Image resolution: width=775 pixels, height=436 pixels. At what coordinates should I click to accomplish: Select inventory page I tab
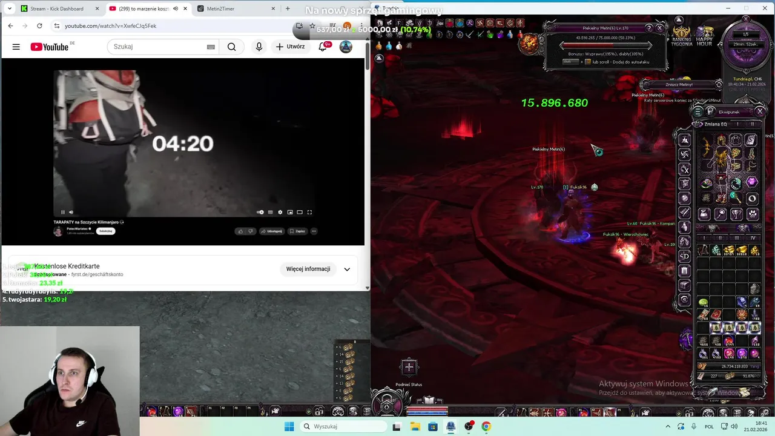704,238
